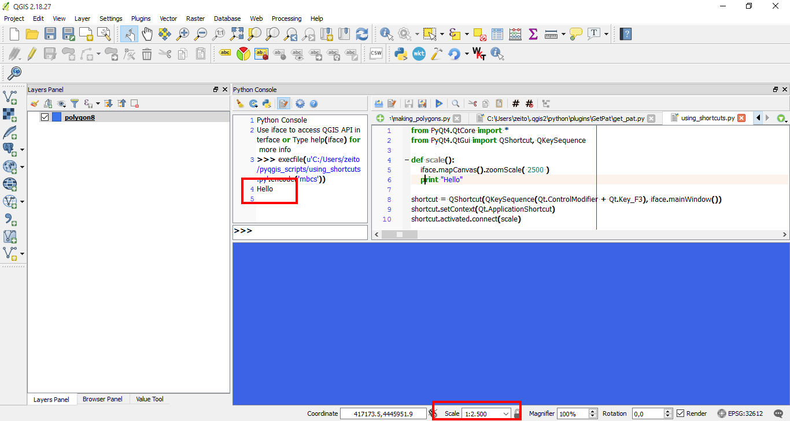
Task: Click the Refresh map canvas icon
Action: (362, 34)
